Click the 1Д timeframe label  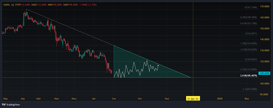pyautogui.click(x=12, y=5)
